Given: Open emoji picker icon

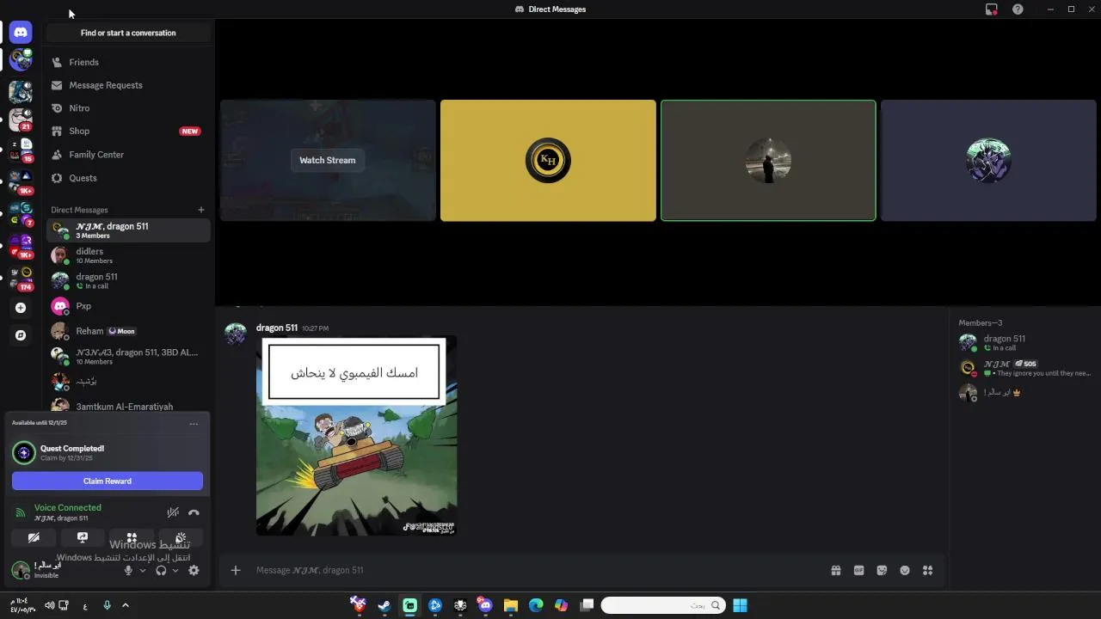Looking at the screenshot, I should tap(905, 570).
